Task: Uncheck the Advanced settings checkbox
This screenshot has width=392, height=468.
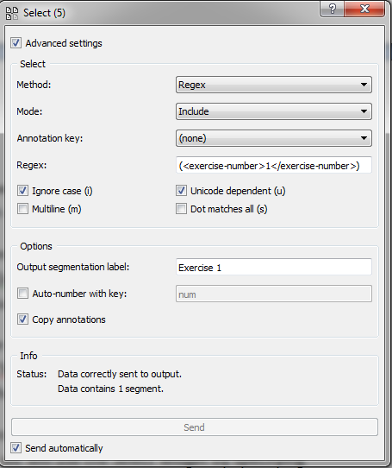Action: 16,43
